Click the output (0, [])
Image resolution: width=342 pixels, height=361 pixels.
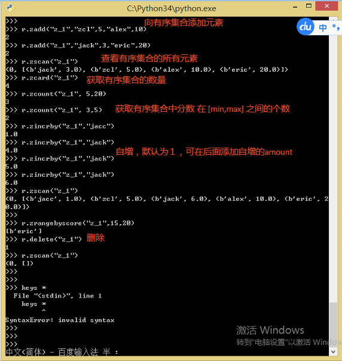click(x=20, y=264)
